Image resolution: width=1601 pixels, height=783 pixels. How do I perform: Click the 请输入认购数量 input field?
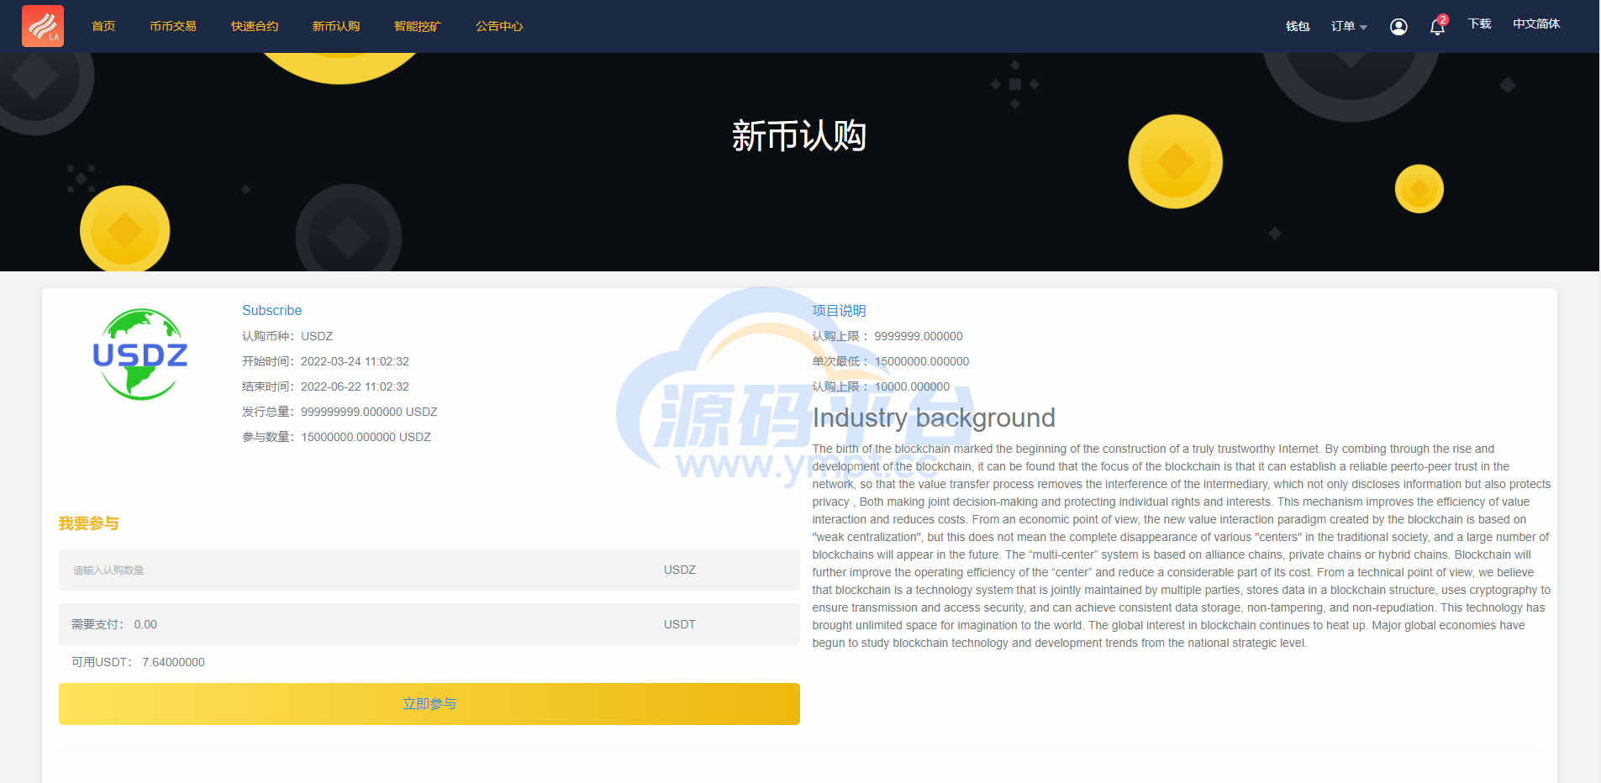(429, 570)
